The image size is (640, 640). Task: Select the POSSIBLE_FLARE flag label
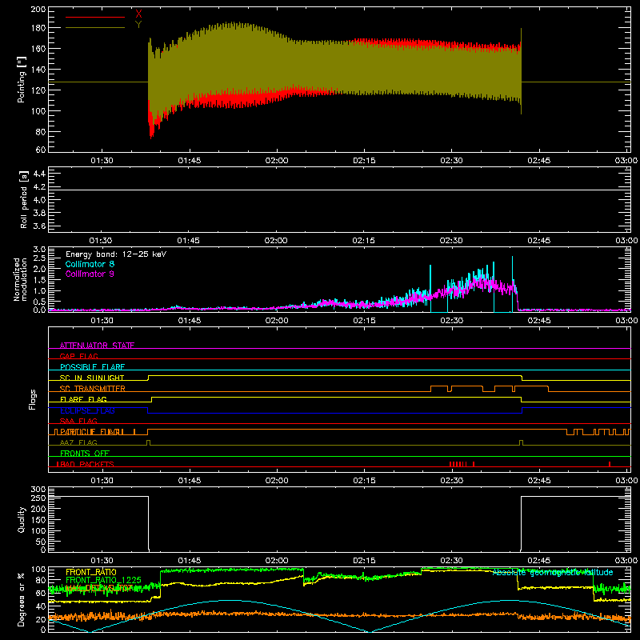[x=92, y=367]
